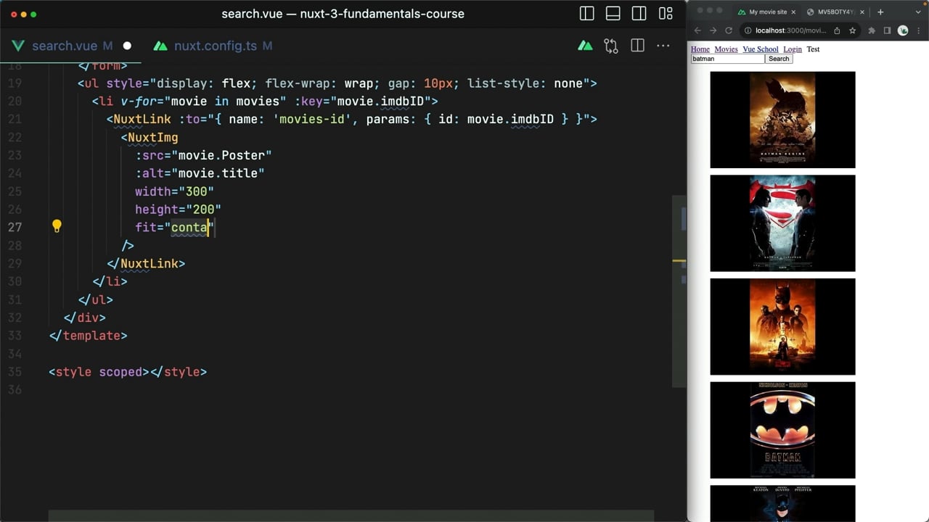Open changes via the git compare icon

tap(611, 46)
